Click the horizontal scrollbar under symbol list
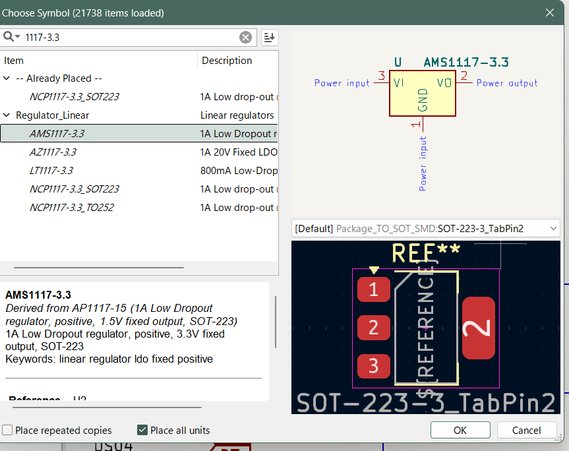 click(x=99, y=268)
